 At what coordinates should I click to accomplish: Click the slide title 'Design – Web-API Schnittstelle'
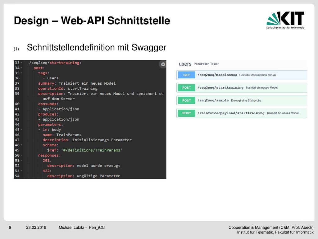click(92, 21)
